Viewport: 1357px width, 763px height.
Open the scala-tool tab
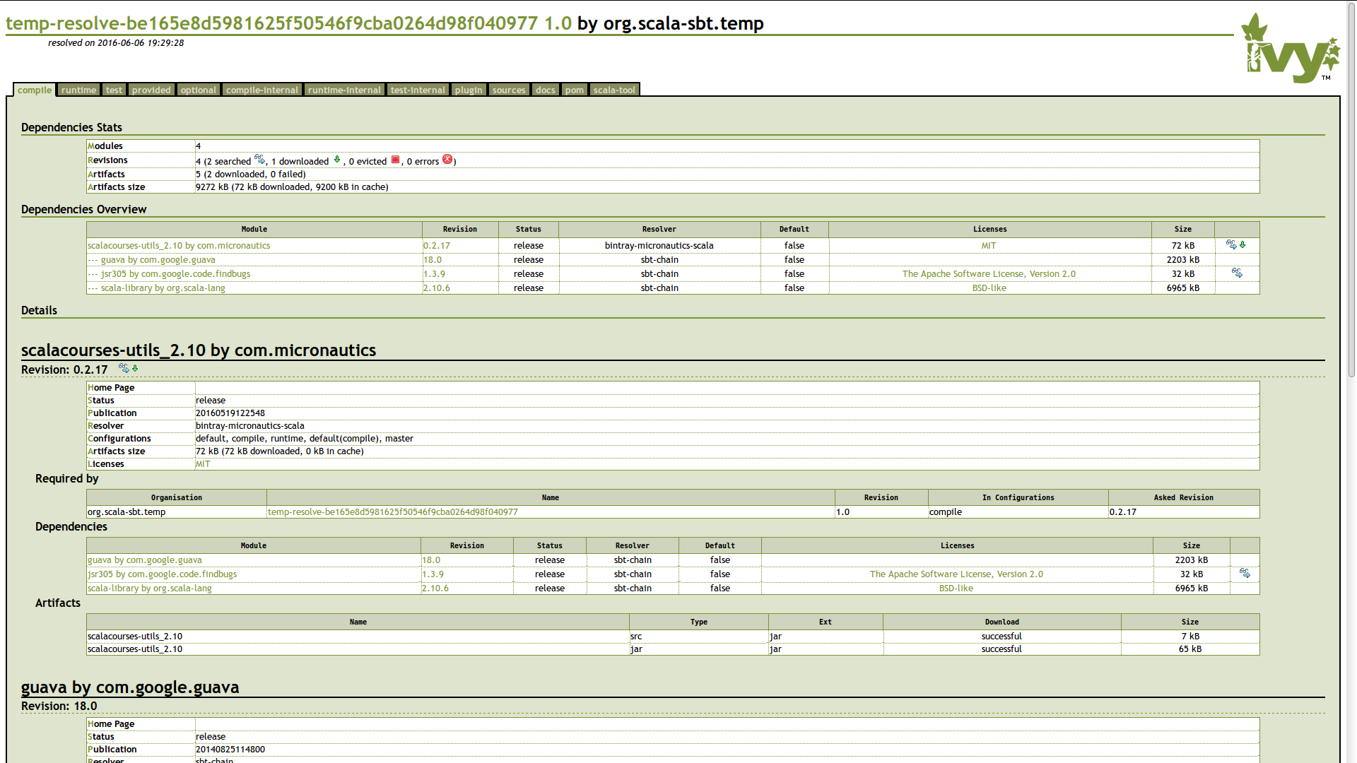614,90
